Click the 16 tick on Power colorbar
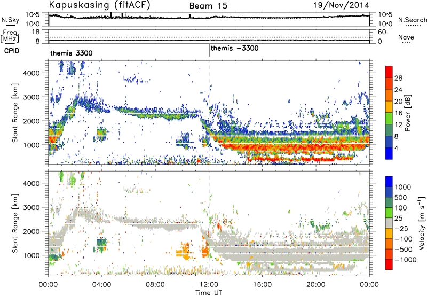 point(398,113)
